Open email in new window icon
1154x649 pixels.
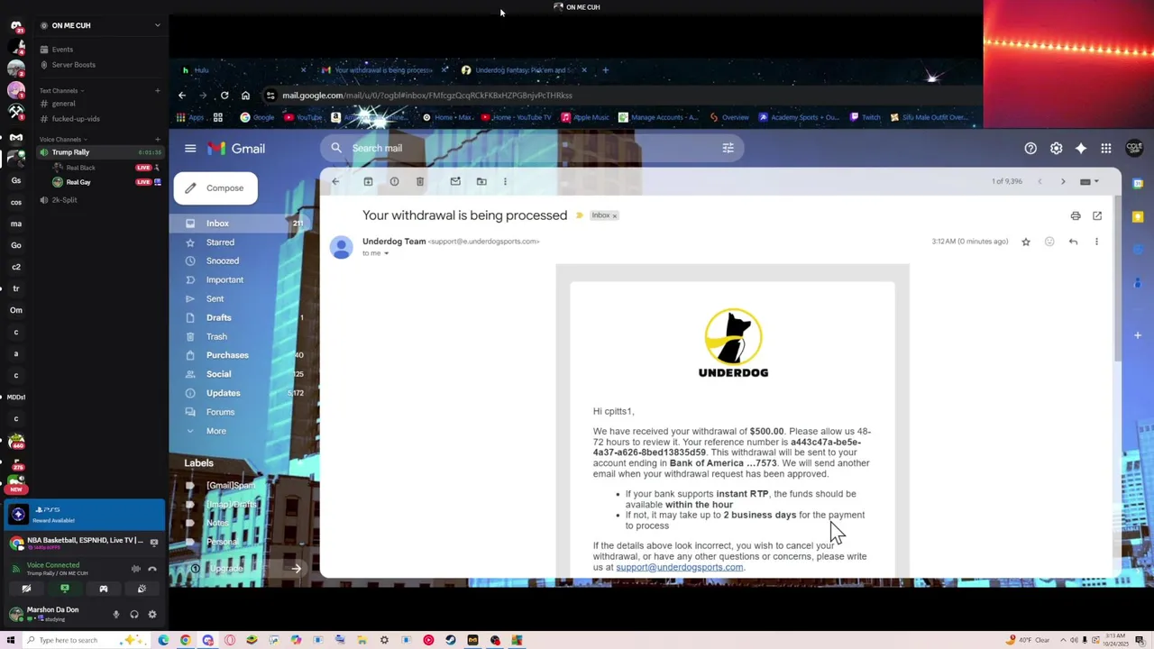pos(1097,216)
